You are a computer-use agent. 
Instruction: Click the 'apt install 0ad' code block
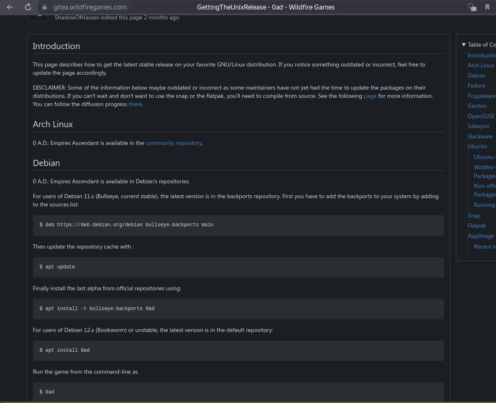pyautogui.click(x=238, y=351)
